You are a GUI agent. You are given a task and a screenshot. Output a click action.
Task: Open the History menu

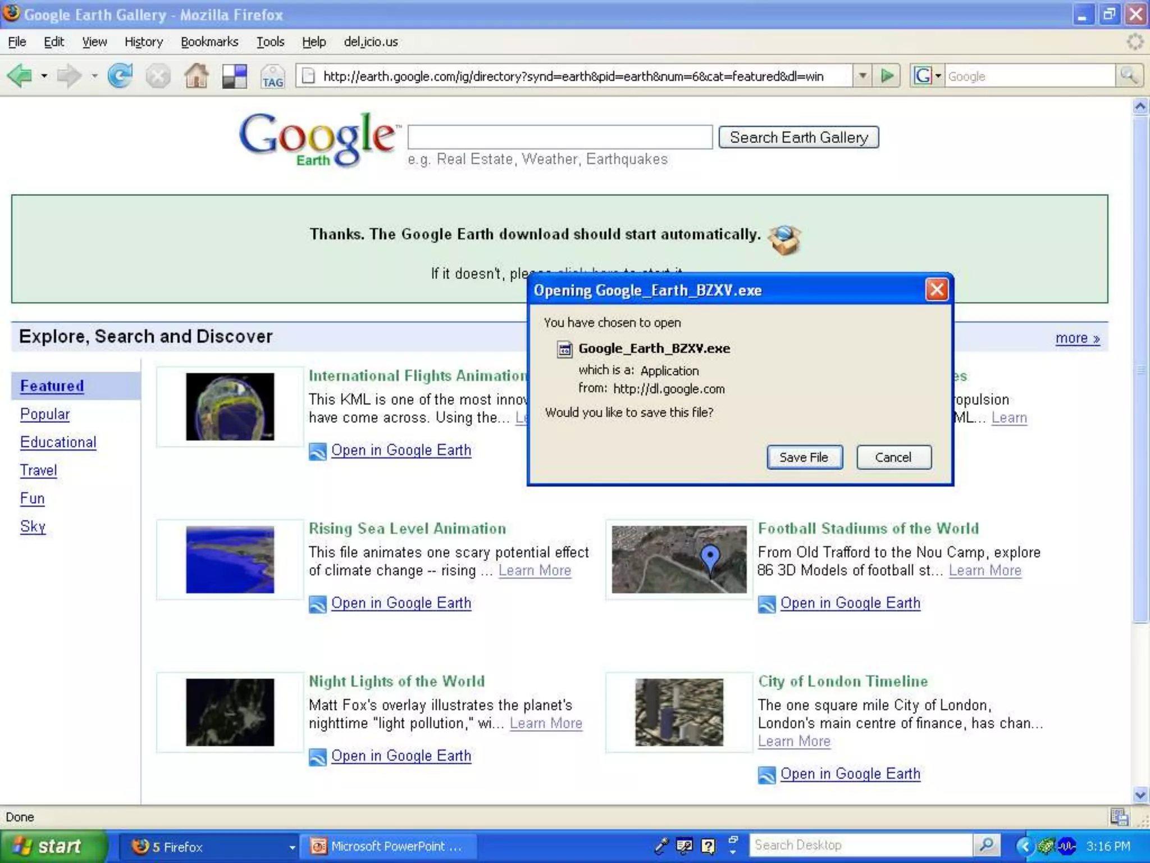(x=144, y=42)
